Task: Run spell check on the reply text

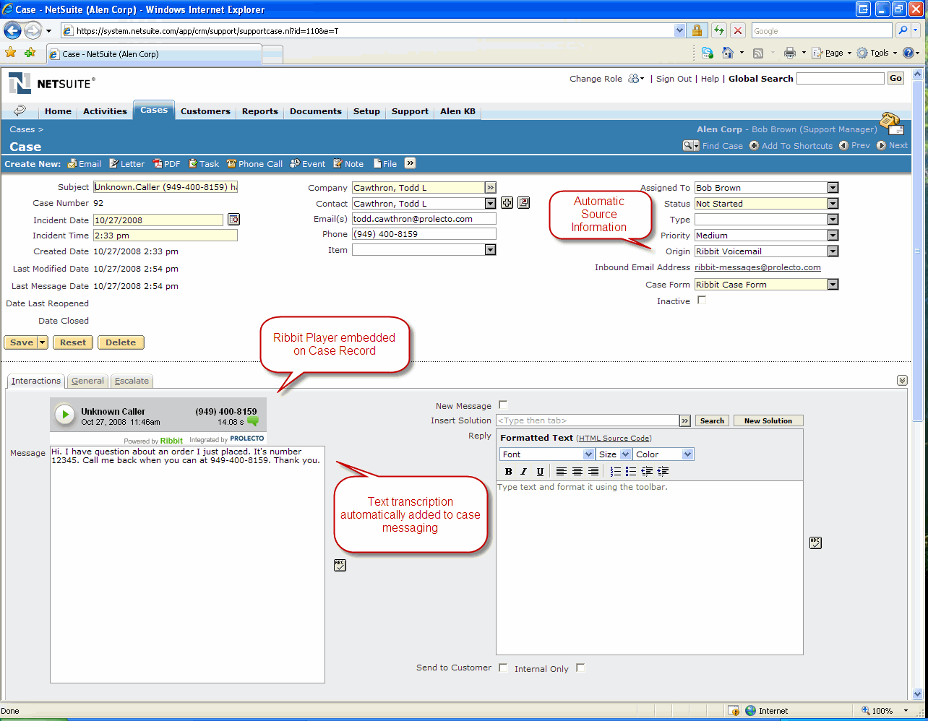Action: point(815,543)
